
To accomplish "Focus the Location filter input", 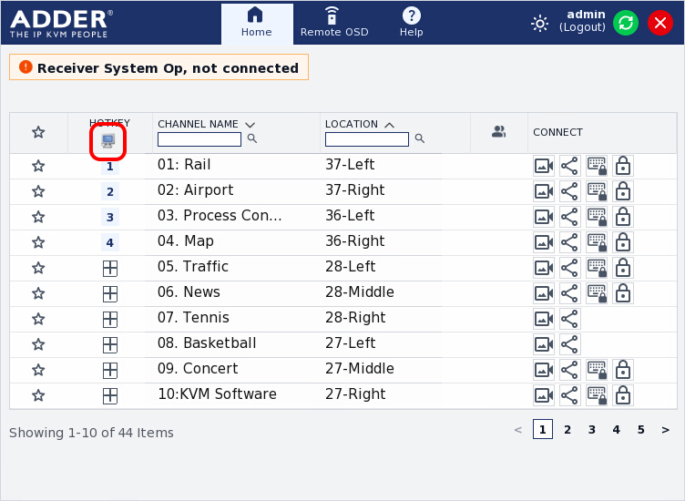I will [x=367, y=139].
